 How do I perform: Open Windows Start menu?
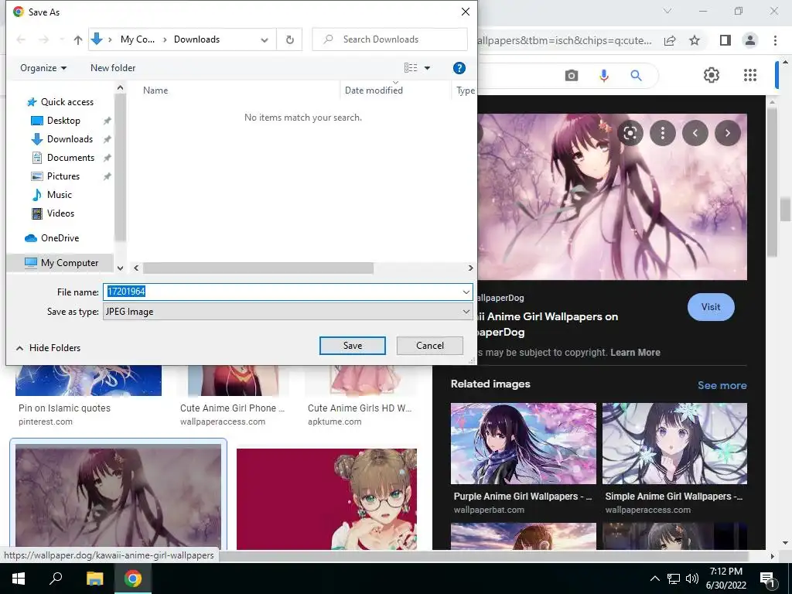click(x=19, y=579)
